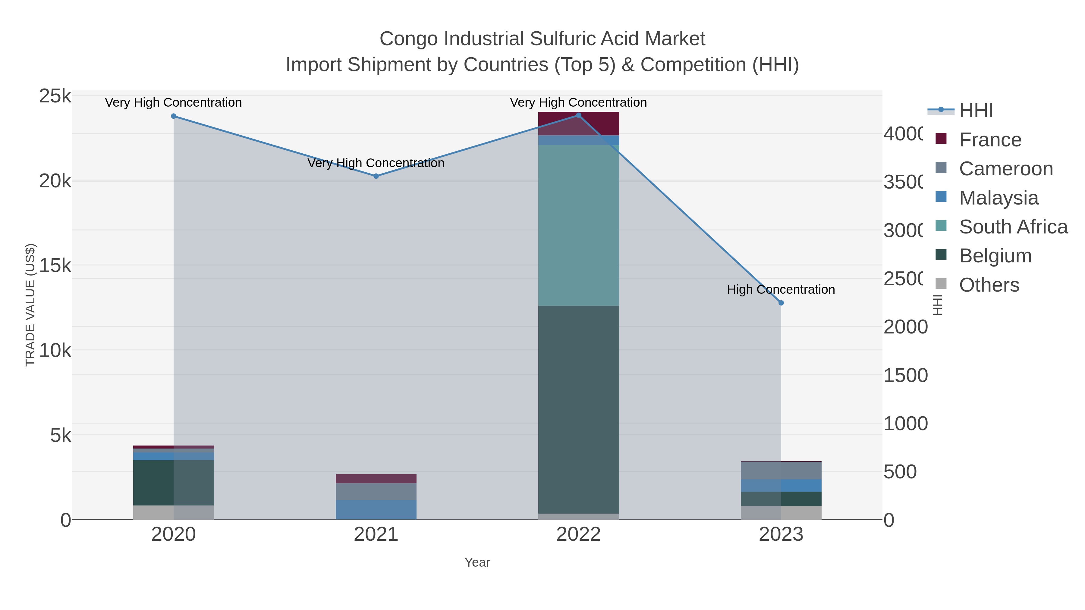Click the Belgium segment in the 2020 bar

point(174,483)
